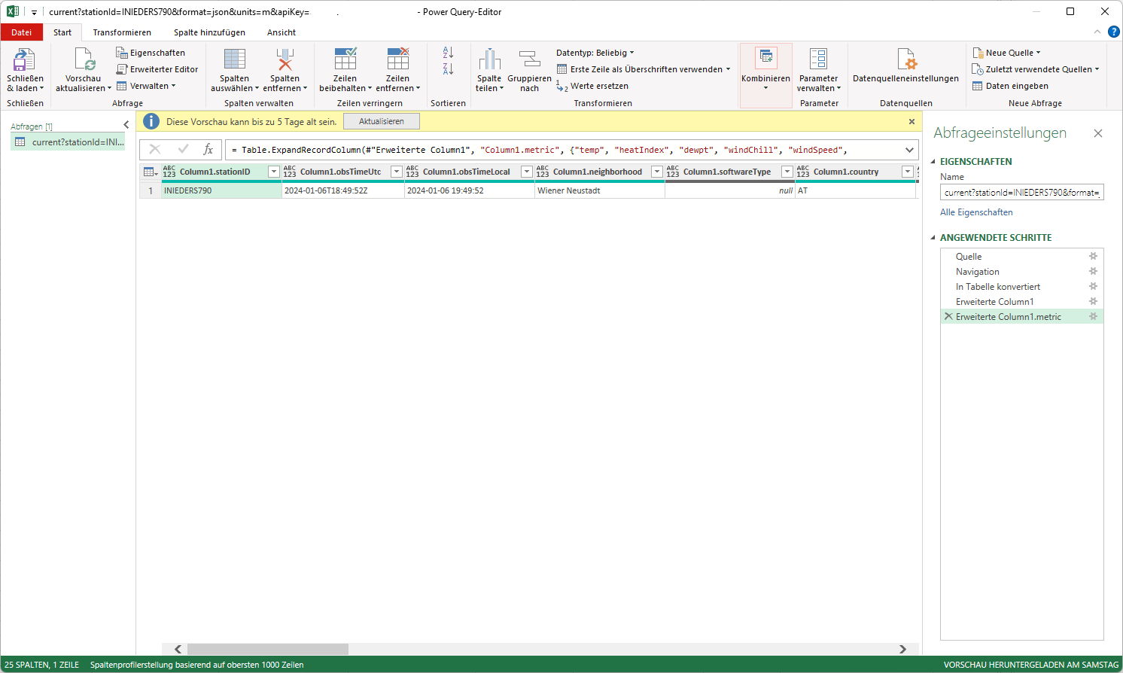Open query Eigenschaften from the ribbon
This screenshot has width=1123, height=673.
pyautogui.click(x=151, y=53)
